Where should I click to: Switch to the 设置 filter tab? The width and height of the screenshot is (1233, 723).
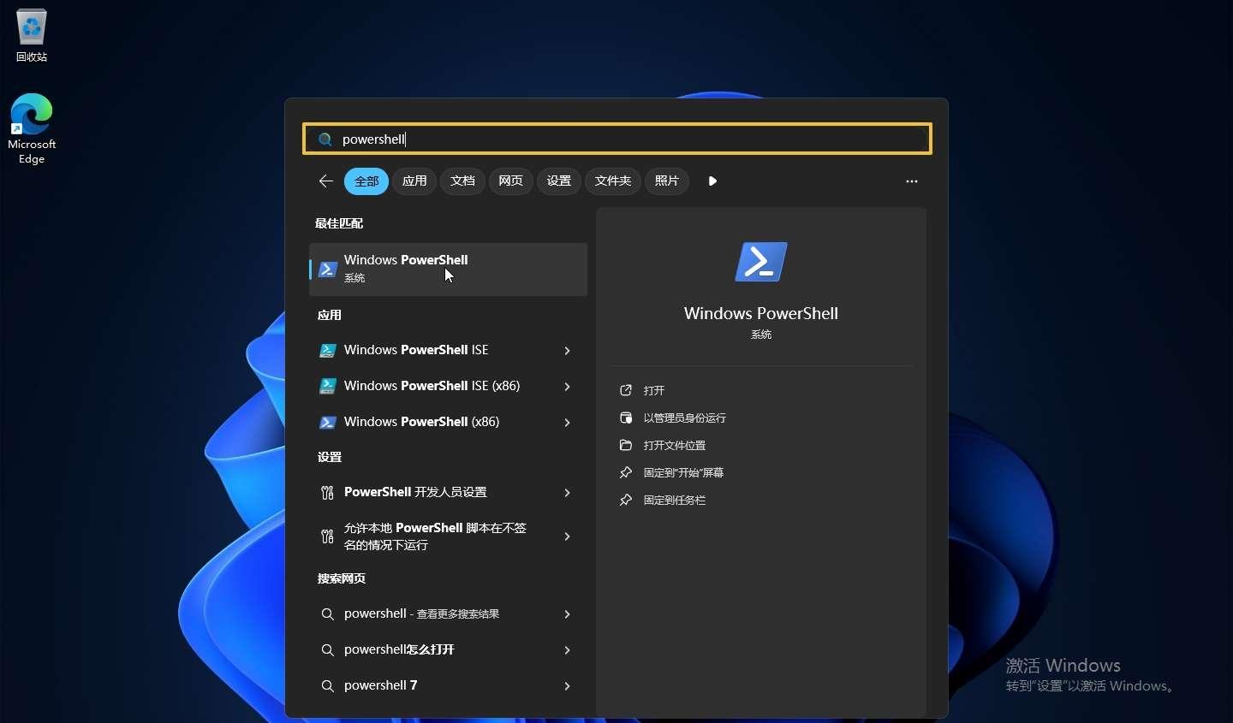558,181
